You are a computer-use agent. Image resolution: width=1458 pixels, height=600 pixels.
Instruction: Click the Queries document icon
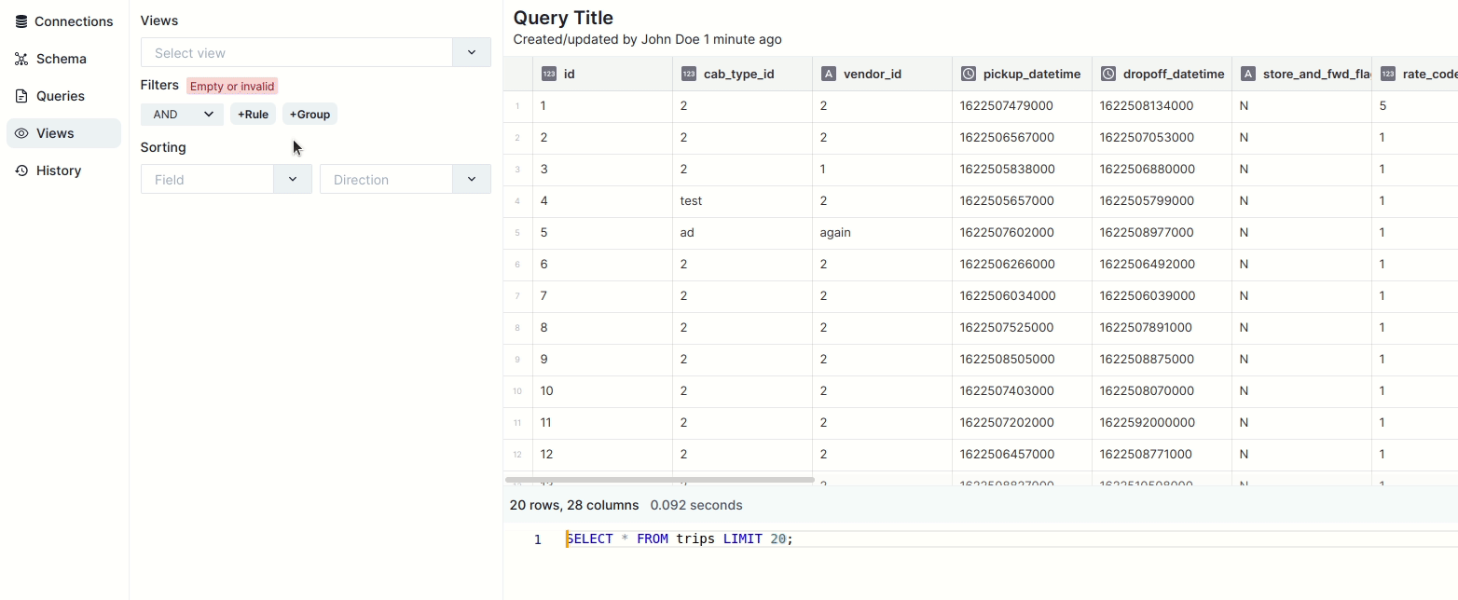[x=21, y=96]
